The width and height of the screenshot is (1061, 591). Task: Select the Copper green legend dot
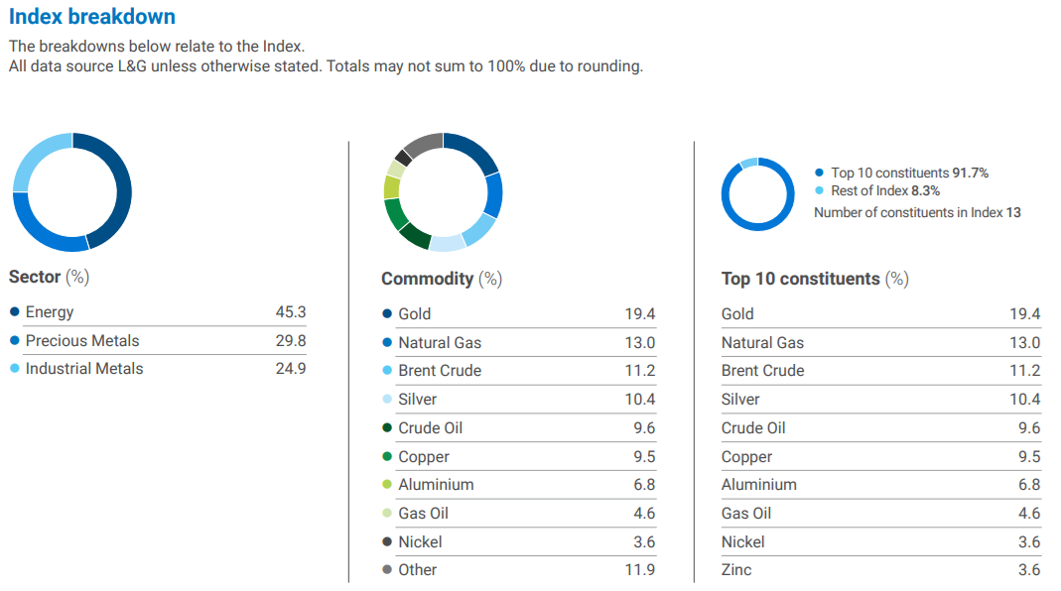click(387, 457)
